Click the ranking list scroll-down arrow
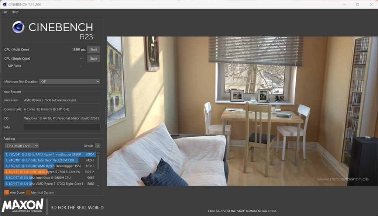378x216 pixels. (x=98, y=185)
